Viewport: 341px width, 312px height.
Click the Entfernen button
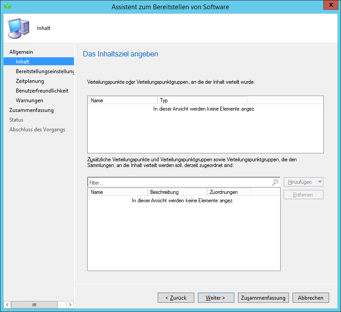click(x=304, y=195)
